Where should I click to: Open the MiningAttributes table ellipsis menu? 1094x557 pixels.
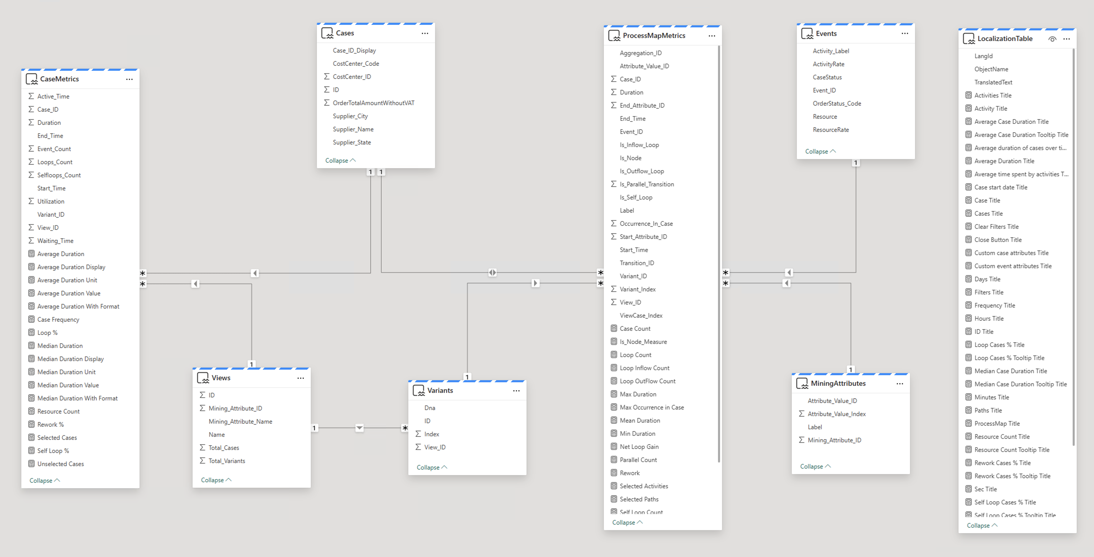pyautogui.click(x=899, y=383)
